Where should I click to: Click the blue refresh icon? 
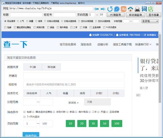pyautogui.click(x=110, y=9)
